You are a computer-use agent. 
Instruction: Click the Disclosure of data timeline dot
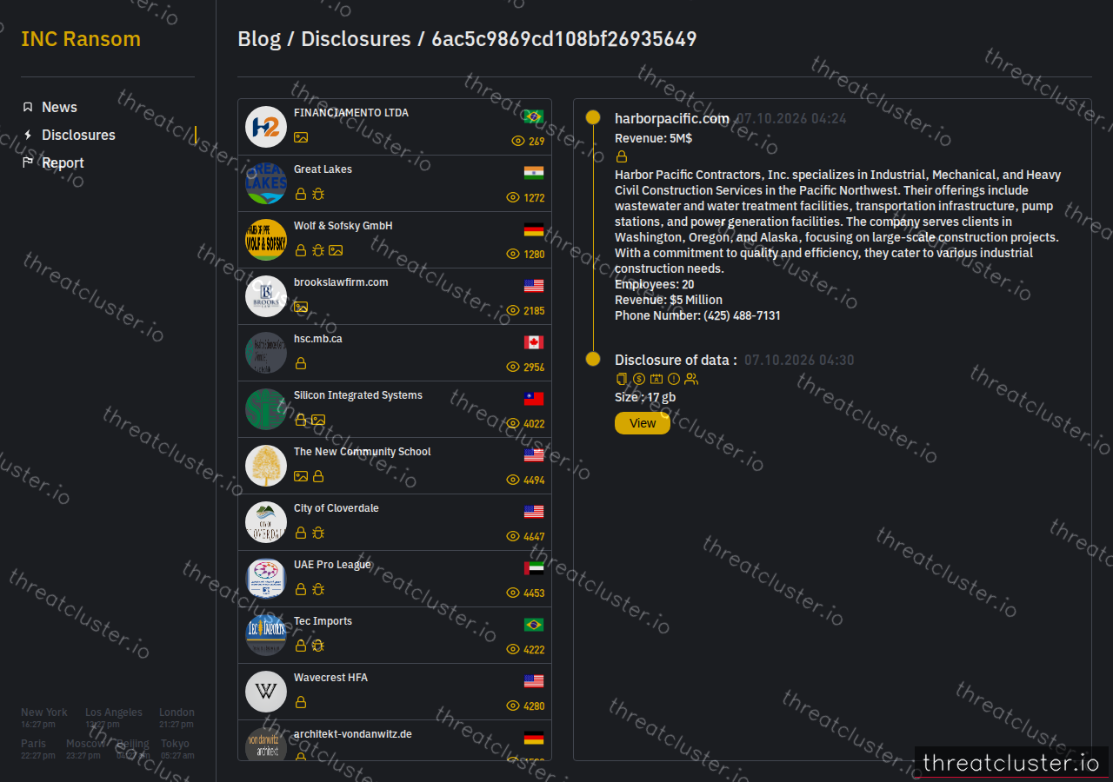coord(593,359)
